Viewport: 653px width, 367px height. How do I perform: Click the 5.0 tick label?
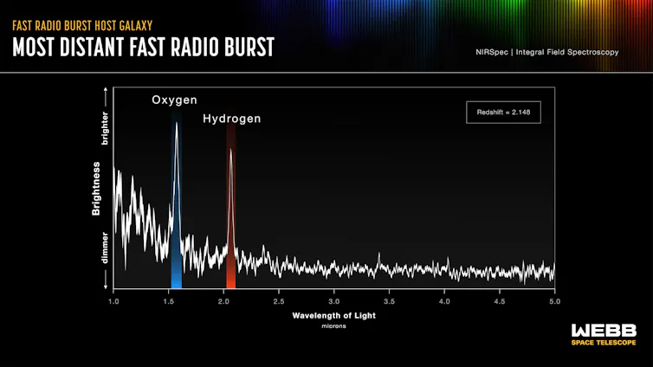555,301
